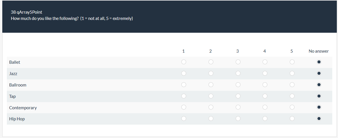Image resolution: width=338 pixels, height=138 pixels.
Task: Rate Ballroom as 1
Action: [184, 85]
